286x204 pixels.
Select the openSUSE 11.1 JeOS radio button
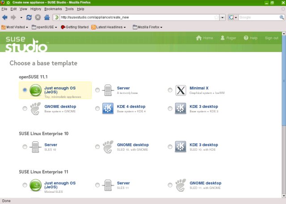pyautogui.click(x=25, y=90)
